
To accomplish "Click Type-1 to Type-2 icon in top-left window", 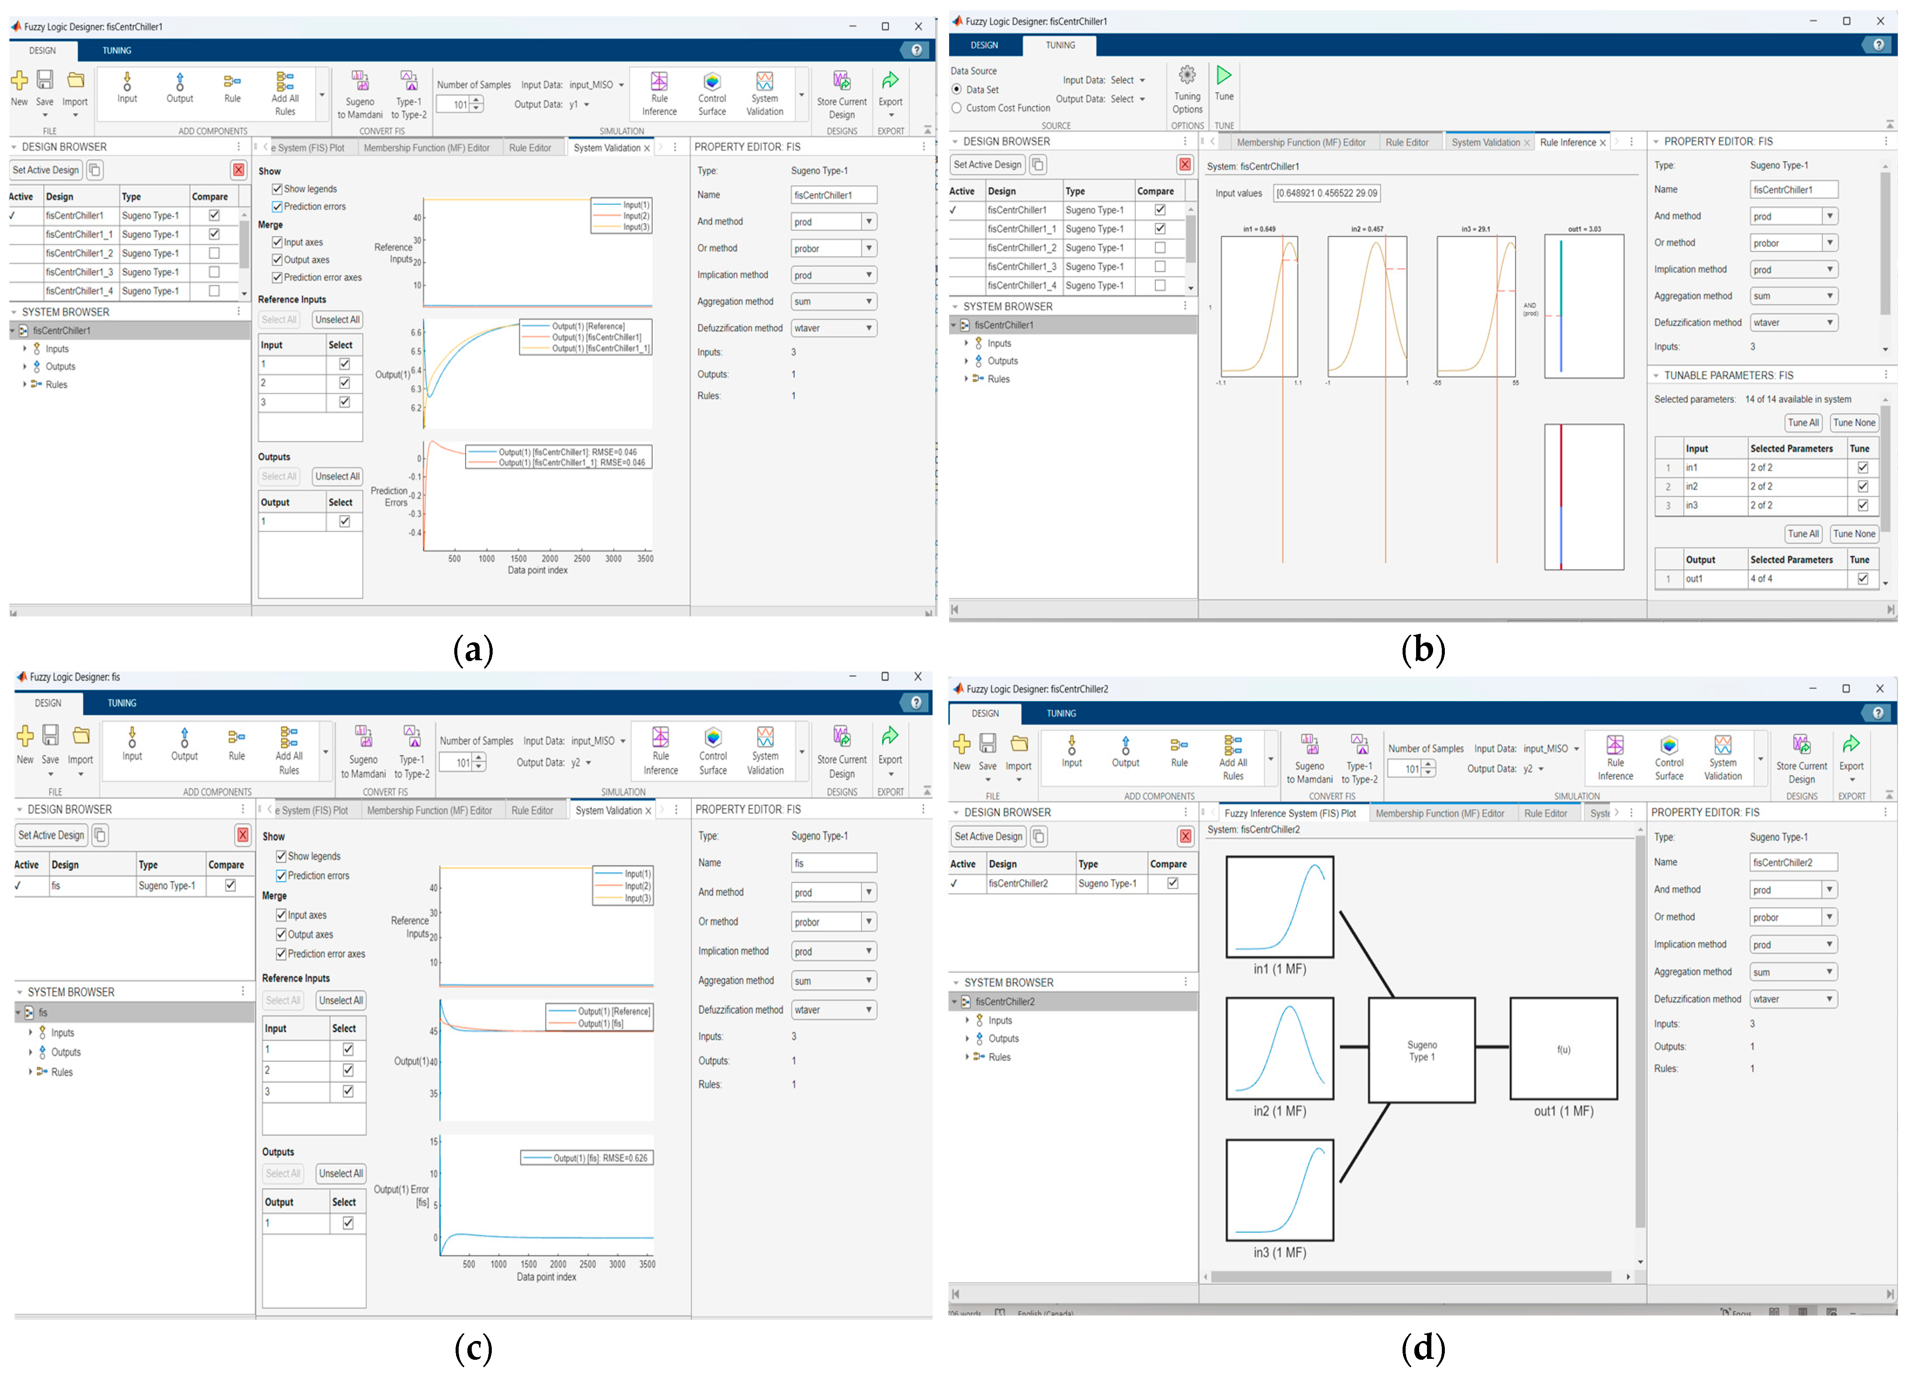I will (x=409, y=82).
